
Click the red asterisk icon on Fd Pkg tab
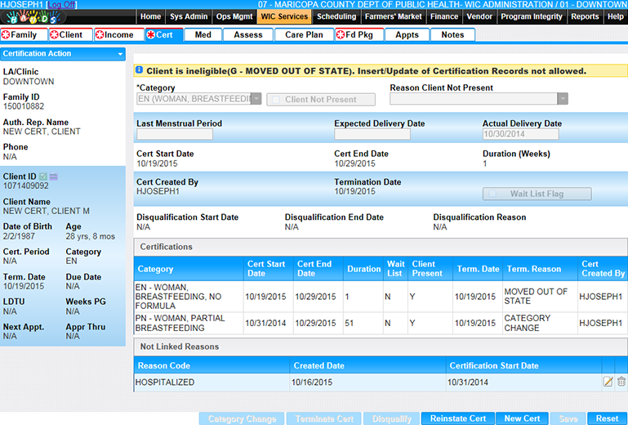pyautogui.click(x=341, y=35)
